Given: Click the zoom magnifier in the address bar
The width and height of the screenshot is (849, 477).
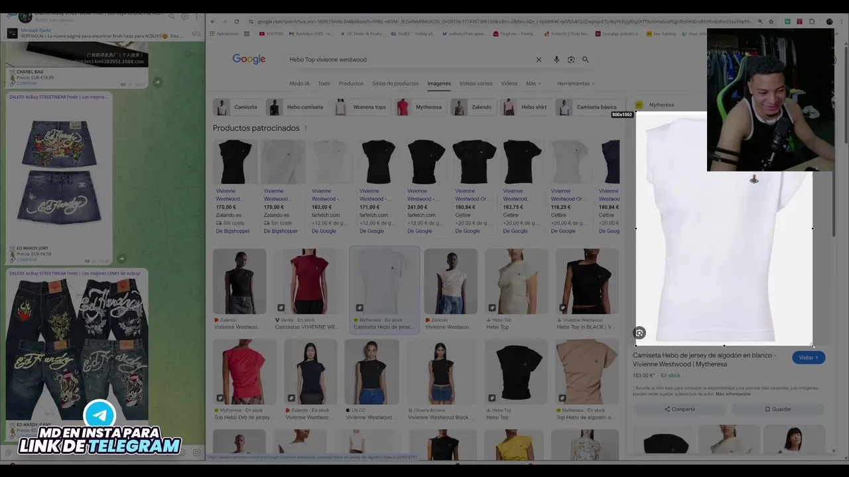Looking at the screenshot, I should pos(760,21).
